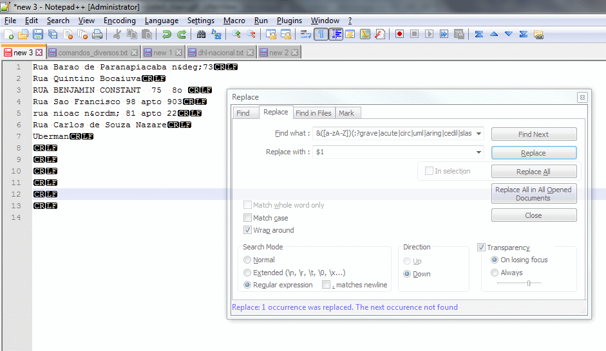Click the New file toolbar icon
The height and width of the screenshot is (351, 606).
[x=8, y=34]
